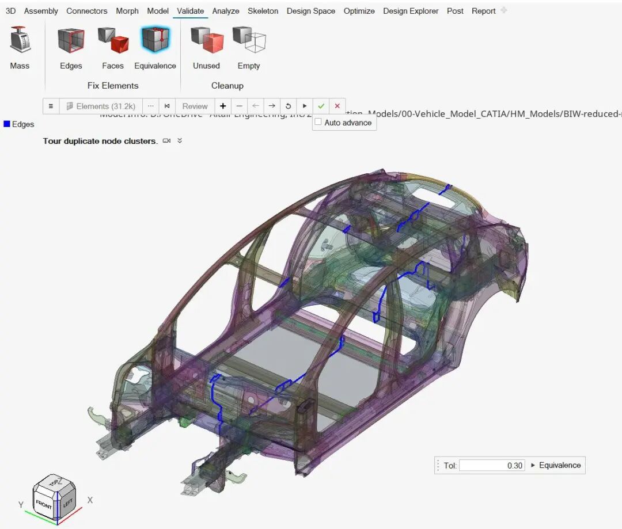Open the Optimize ribbon tab
This screenshot has width=622, height=529.
pos(359,10)
